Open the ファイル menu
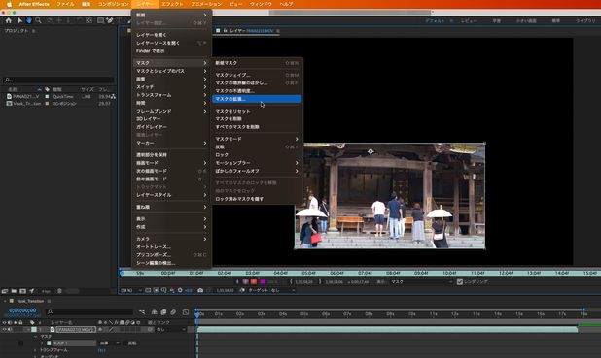601x358 pixels. tap(65, 4)
